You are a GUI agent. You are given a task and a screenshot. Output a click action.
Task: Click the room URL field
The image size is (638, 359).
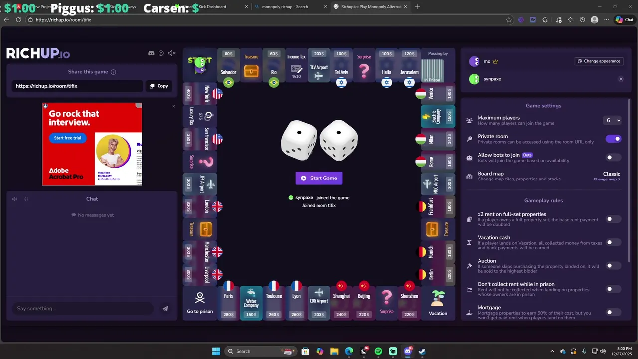(x=77, y=86)
